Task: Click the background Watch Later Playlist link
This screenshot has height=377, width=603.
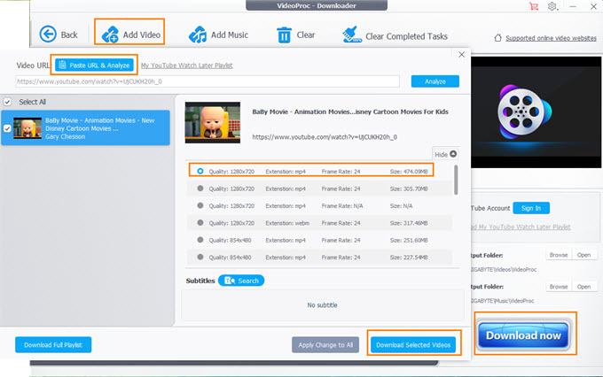Action: tap(521, 227)
